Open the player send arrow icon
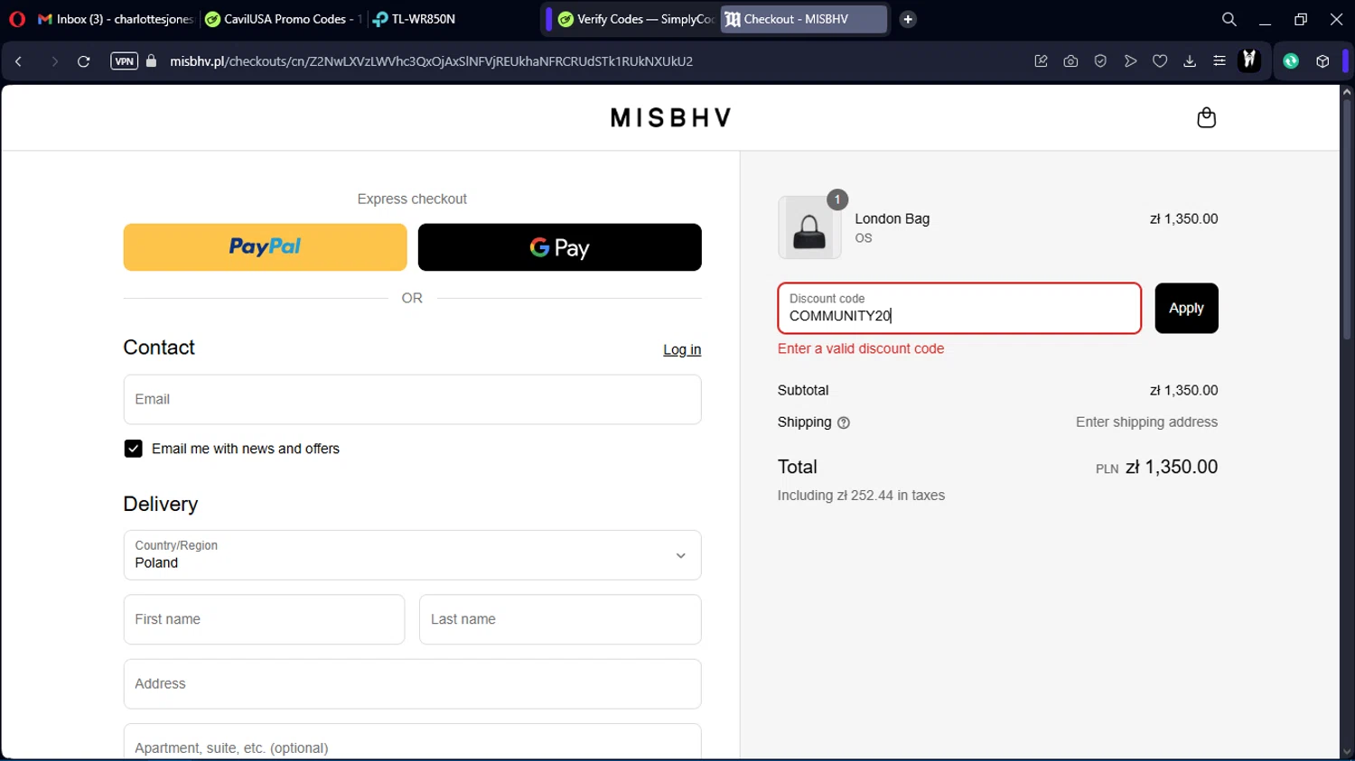This screenshot has width=1355, height=761. click(x=1130, y=61)
